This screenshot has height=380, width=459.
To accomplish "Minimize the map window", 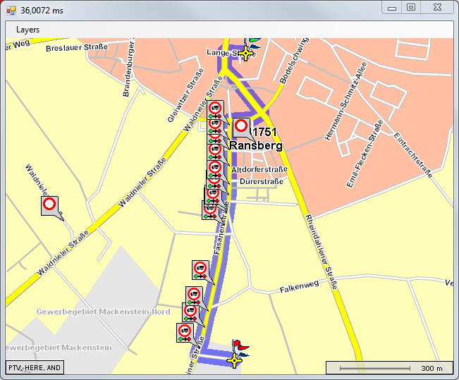I will pyautogui.click(x=391, y=7).
